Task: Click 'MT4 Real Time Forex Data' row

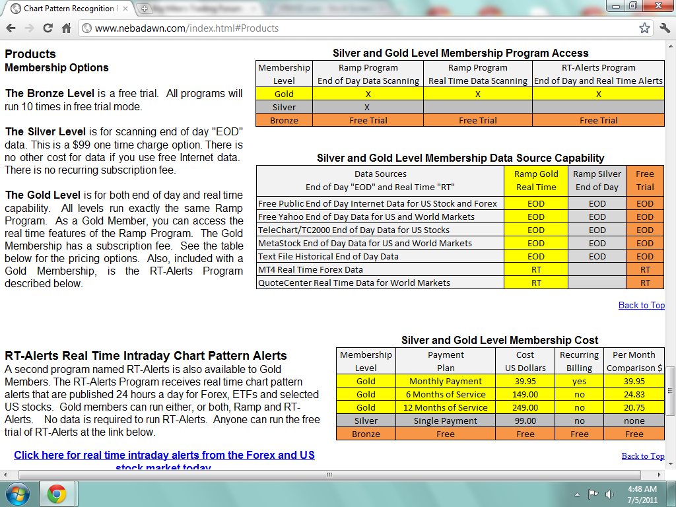Action: (x=460, y=269)
